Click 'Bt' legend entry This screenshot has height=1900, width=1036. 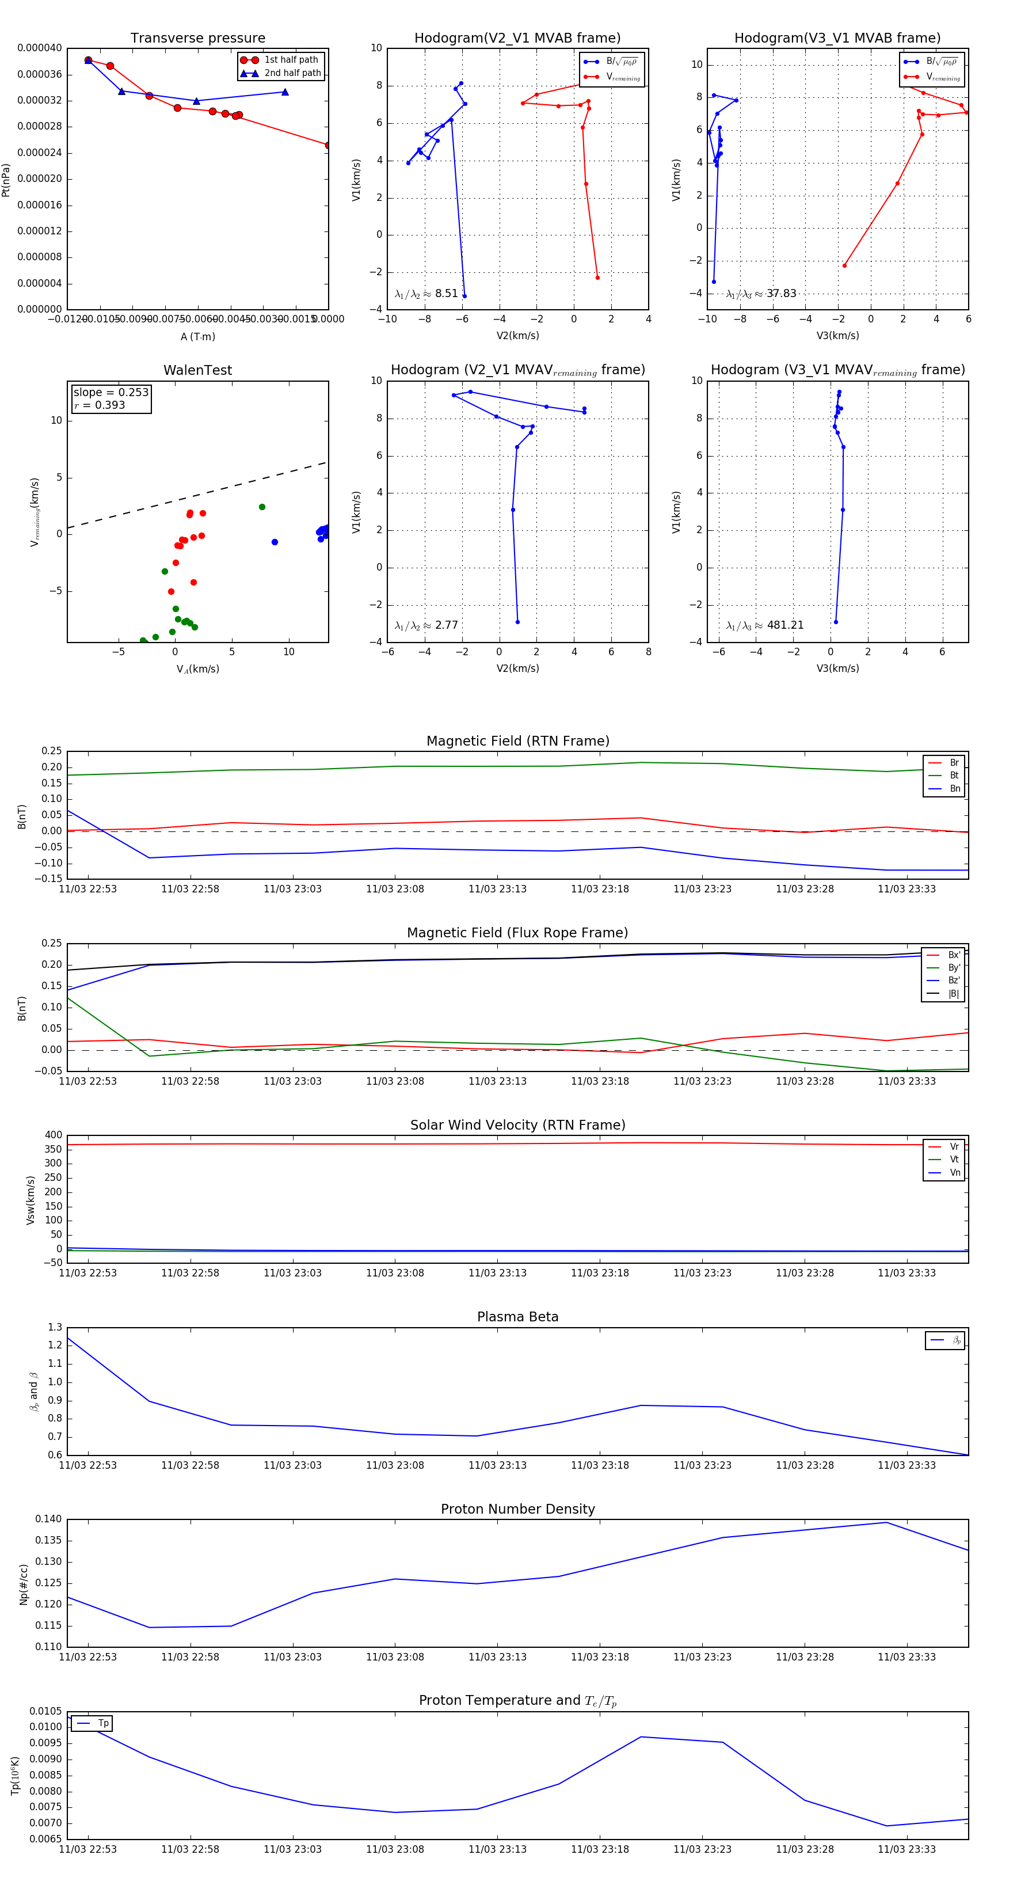click(944, 775)
